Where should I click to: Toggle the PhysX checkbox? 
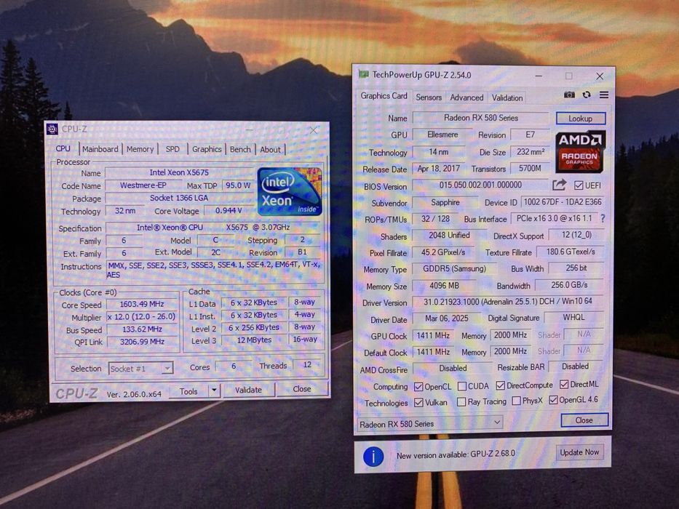tap(516, 401)
